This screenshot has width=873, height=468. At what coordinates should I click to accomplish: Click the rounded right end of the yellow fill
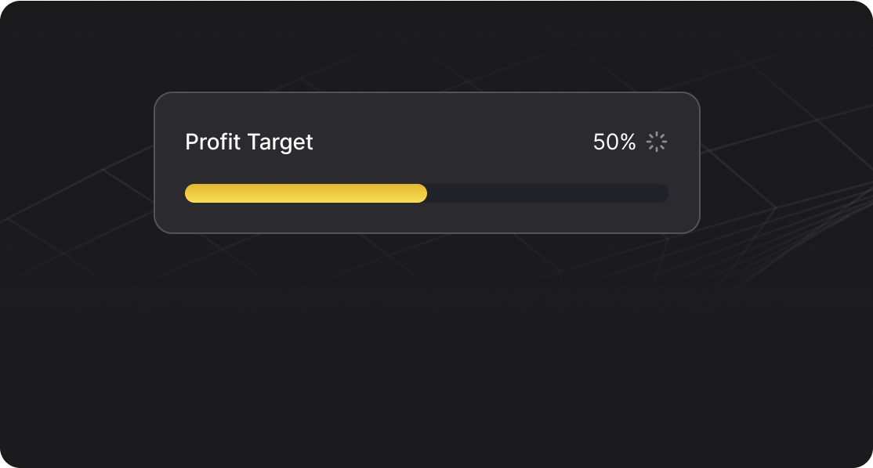[422, 193]
